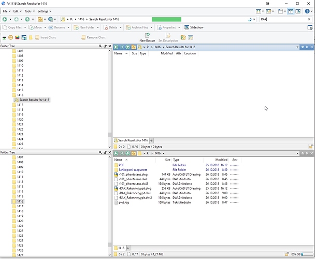Click the lower Folder Tree search icon
This screenshot has width=315, height=259.
coord(100,152)
